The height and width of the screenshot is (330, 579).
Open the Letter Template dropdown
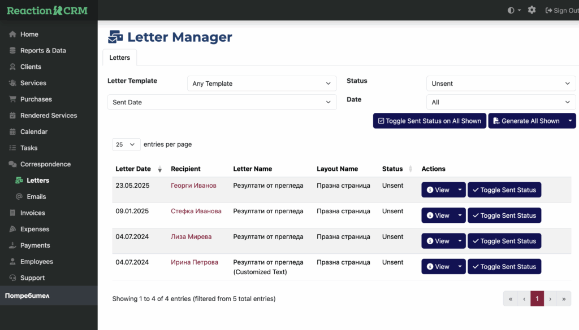262,83
